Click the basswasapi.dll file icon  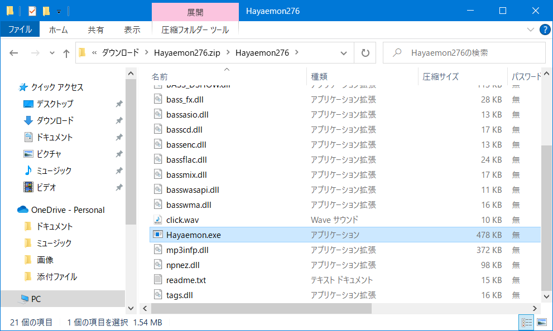pyautogui.click(x=158, y=190)
